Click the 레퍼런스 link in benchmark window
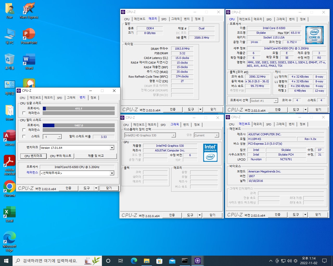The width and height of the screenshot is (333, 266). click(32, 172)
